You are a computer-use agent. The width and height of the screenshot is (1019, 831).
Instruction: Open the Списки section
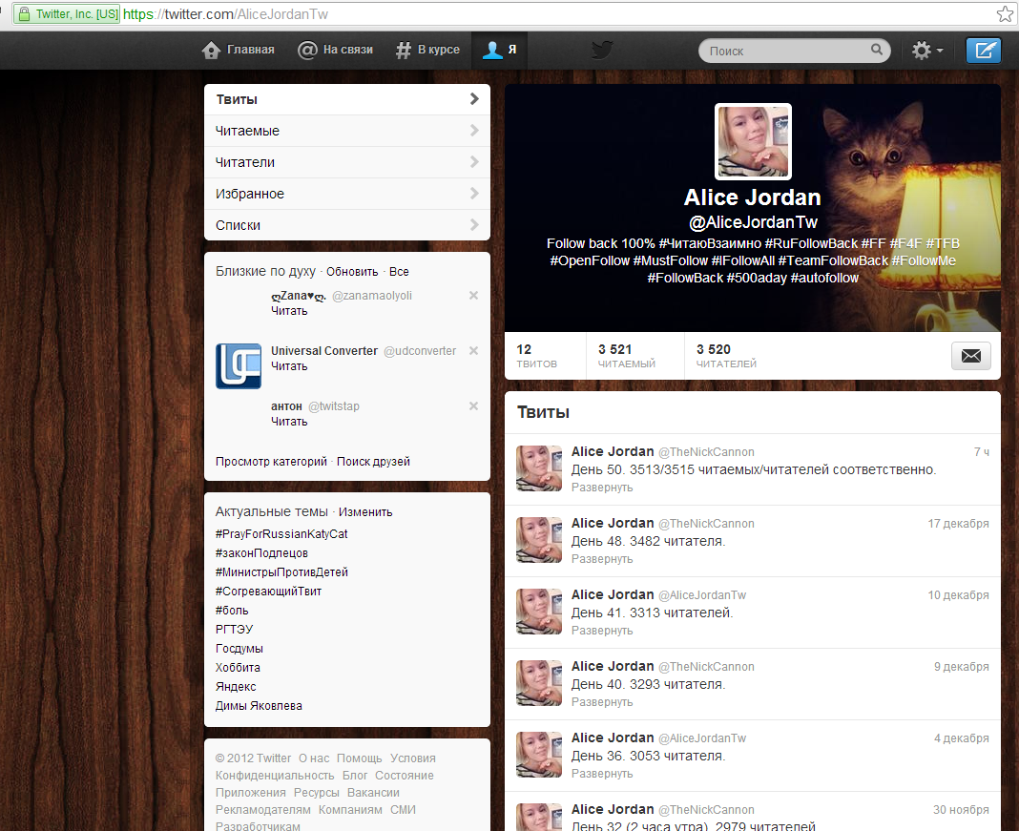pyautogui.click(x=347, y=225)
